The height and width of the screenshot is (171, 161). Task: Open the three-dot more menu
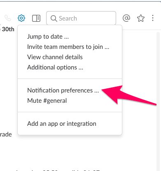click(x=153, y=18)
